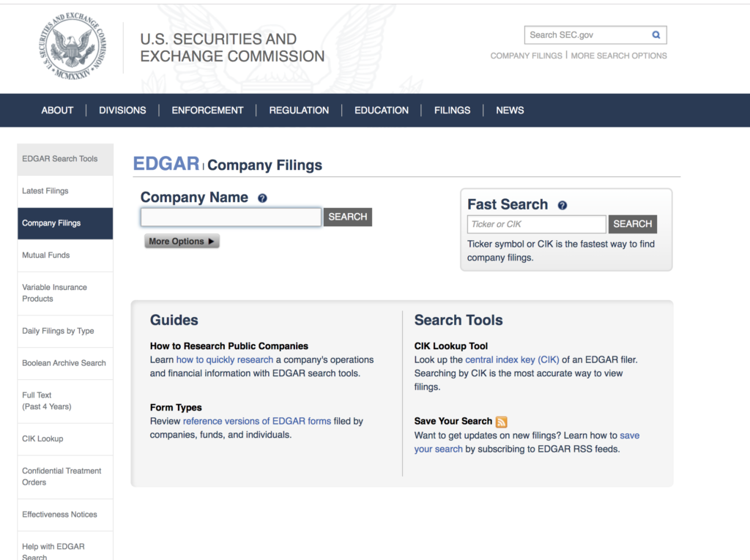This screenshot has width=750, height=560.
Task: Open the ENFORCEMENT menu
Action: pyautogui.click(x=207, y=111)
